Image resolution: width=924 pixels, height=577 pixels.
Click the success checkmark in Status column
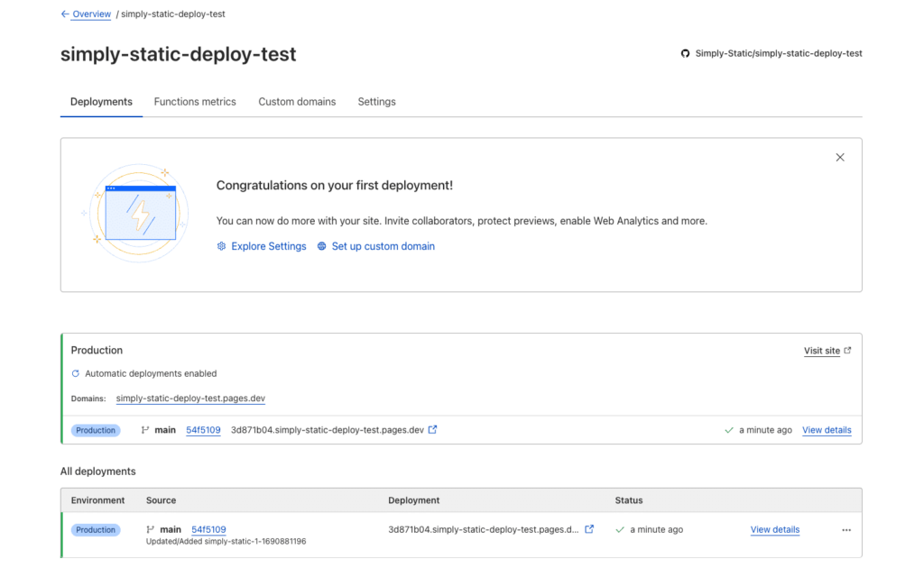tap(620, 530)
